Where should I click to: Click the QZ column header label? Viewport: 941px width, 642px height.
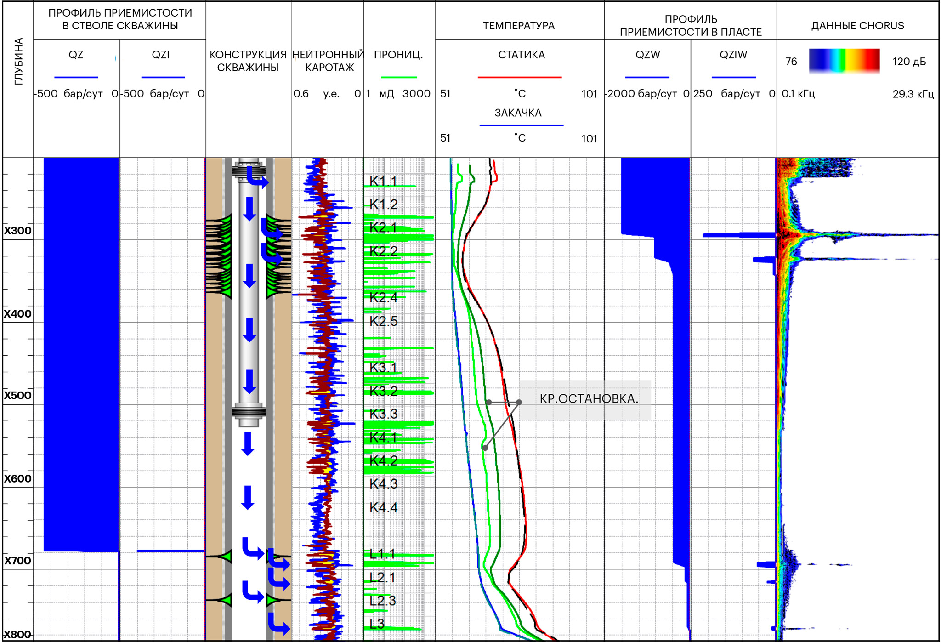(x=76, y=55)
